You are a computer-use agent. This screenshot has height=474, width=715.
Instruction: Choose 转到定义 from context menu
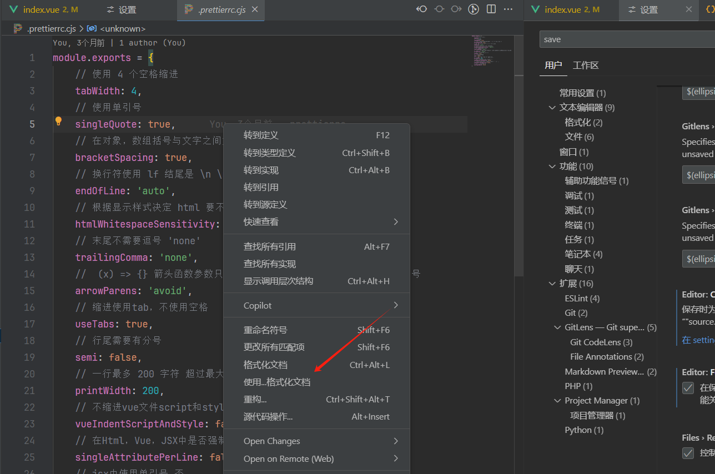(x=316, y=135)
